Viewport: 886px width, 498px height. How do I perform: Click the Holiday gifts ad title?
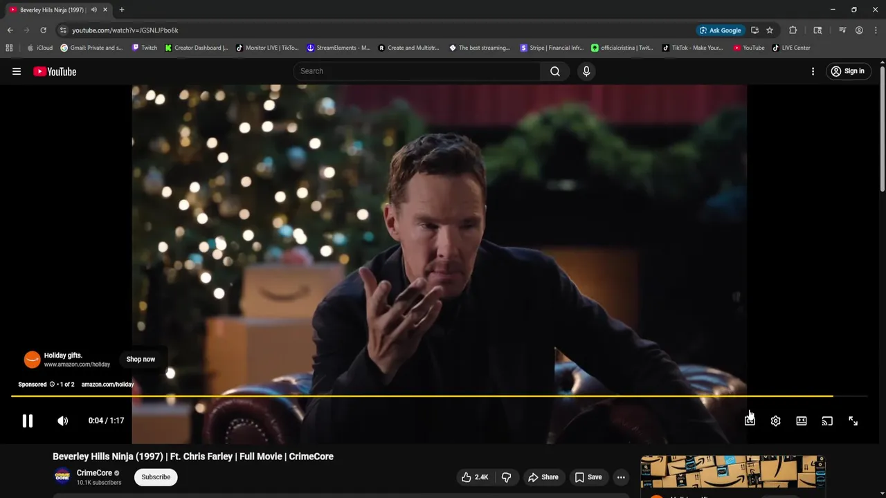[x=63, y=356]
